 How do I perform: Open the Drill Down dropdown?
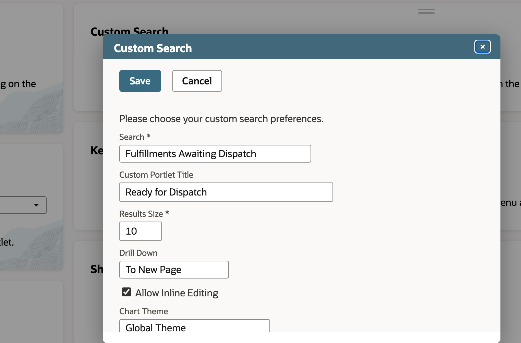pos(174,270)
